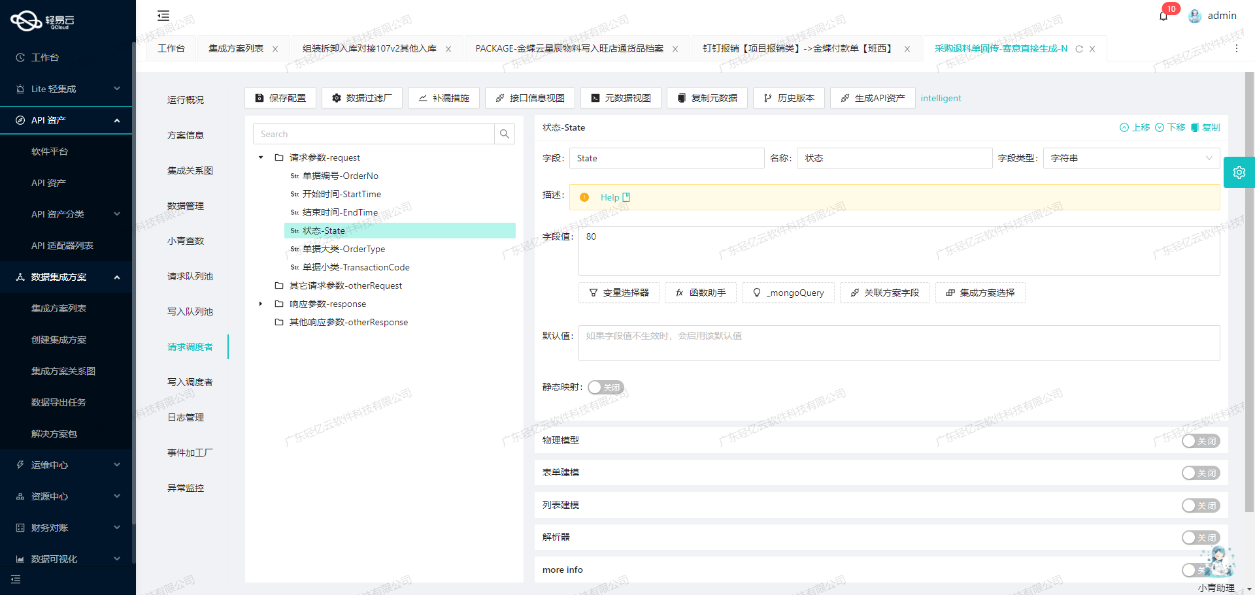
Task: Click the 保存配置 button
Action: click(280, 98)
